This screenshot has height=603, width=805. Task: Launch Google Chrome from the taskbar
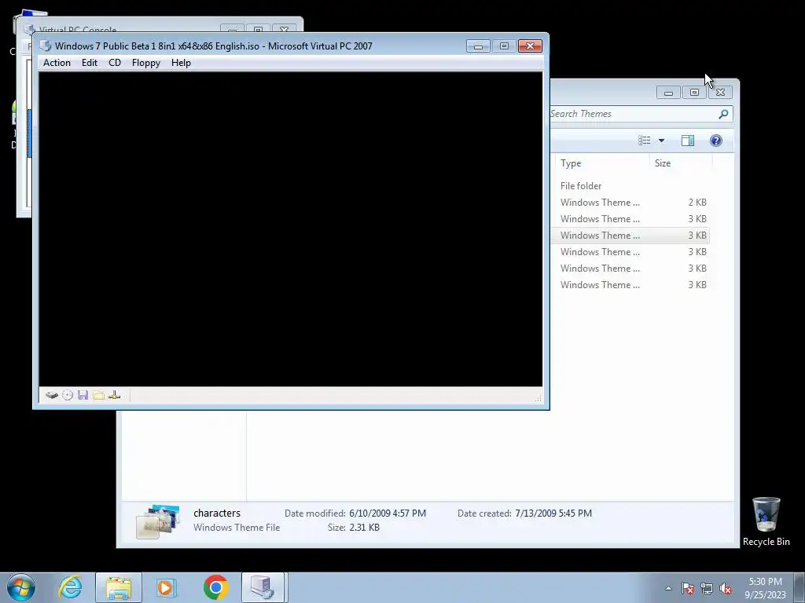(x=215, y=587)
